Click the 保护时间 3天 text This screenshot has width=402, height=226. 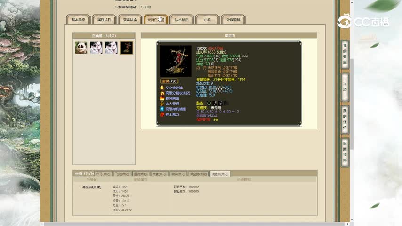tap(207, 120)
